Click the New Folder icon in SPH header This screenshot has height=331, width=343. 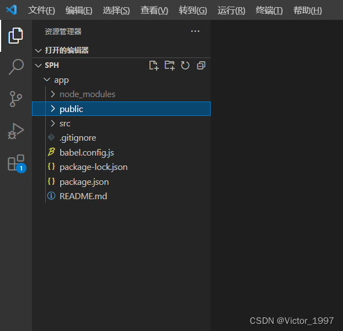(x=169, y=66)
